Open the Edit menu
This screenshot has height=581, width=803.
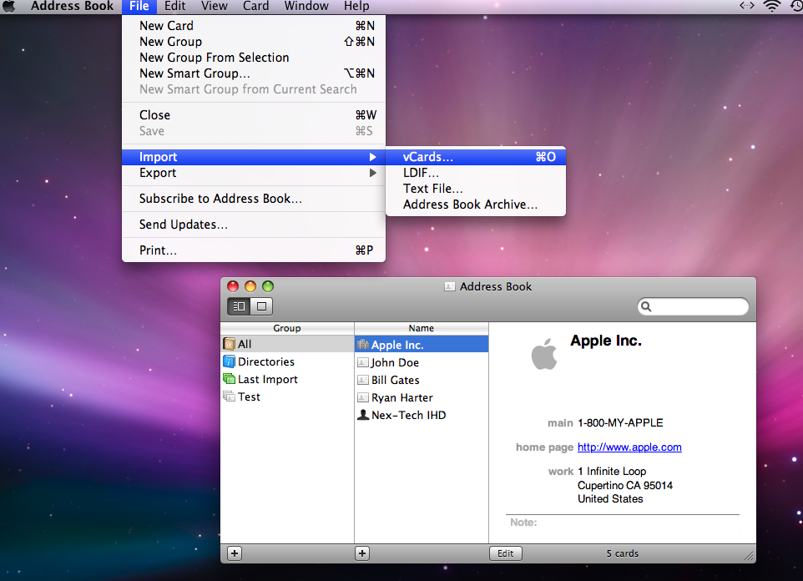tap(174, 6)
